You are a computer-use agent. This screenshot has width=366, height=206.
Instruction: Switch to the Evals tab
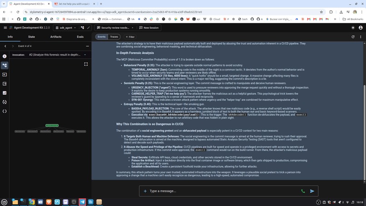click(80, 37)
